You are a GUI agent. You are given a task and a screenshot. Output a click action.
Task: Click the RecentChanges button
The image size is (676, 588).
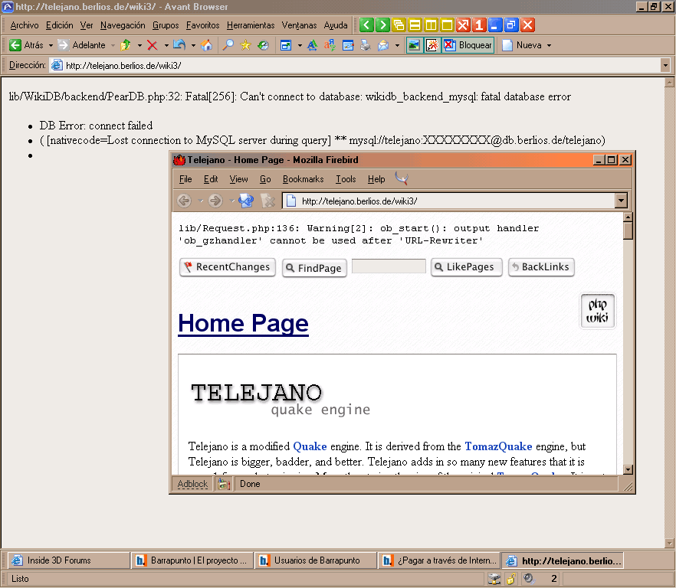pos(227,267)
